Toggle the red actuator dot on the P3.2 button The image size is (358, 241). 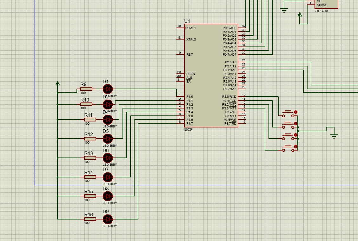pos(296,135)
